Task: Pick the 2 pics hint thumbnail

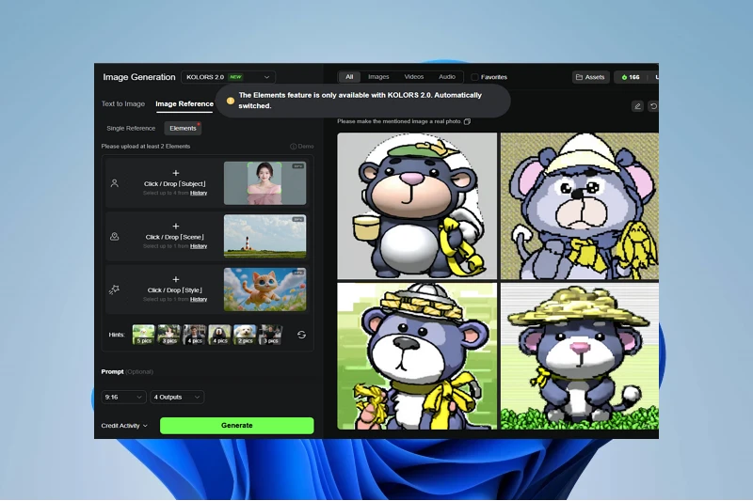Action: click(x=245, y=335)
